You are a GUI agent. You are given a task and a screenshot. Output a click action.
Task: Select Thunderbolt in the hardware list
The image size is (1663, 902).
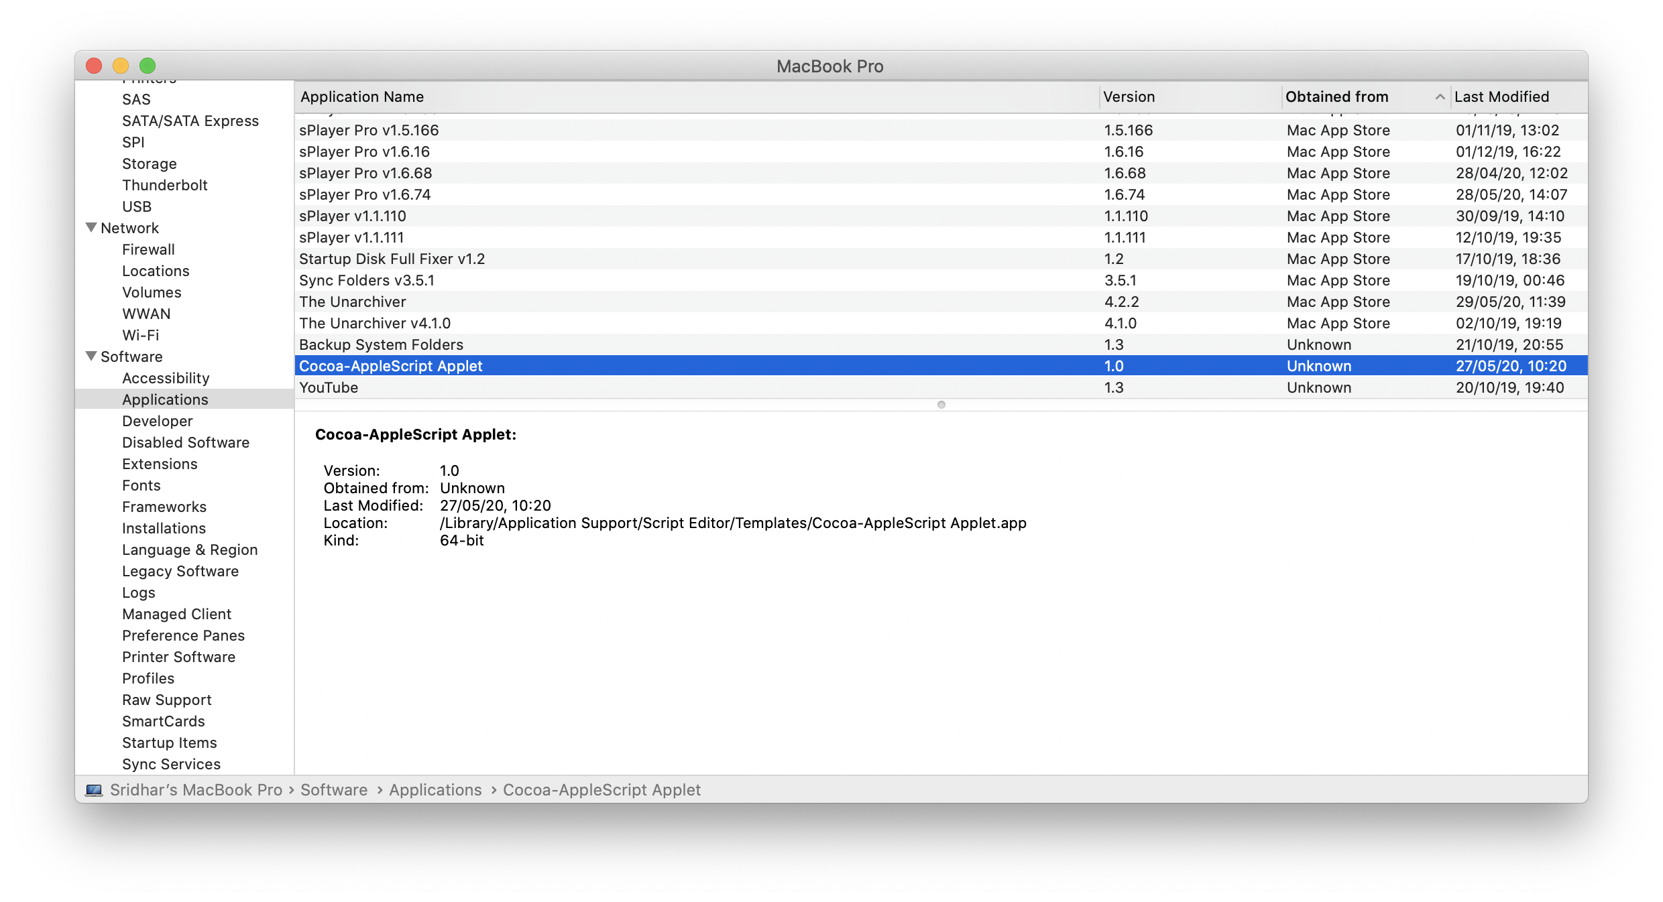click(165, 185)
